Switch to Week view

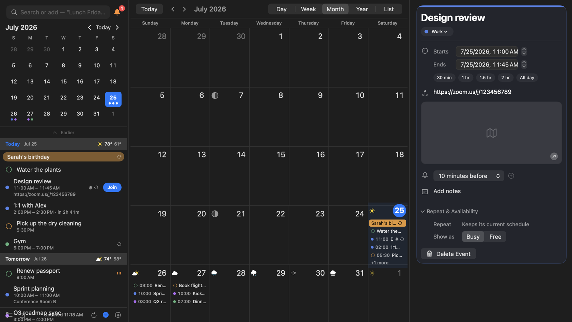click(308, 9)
